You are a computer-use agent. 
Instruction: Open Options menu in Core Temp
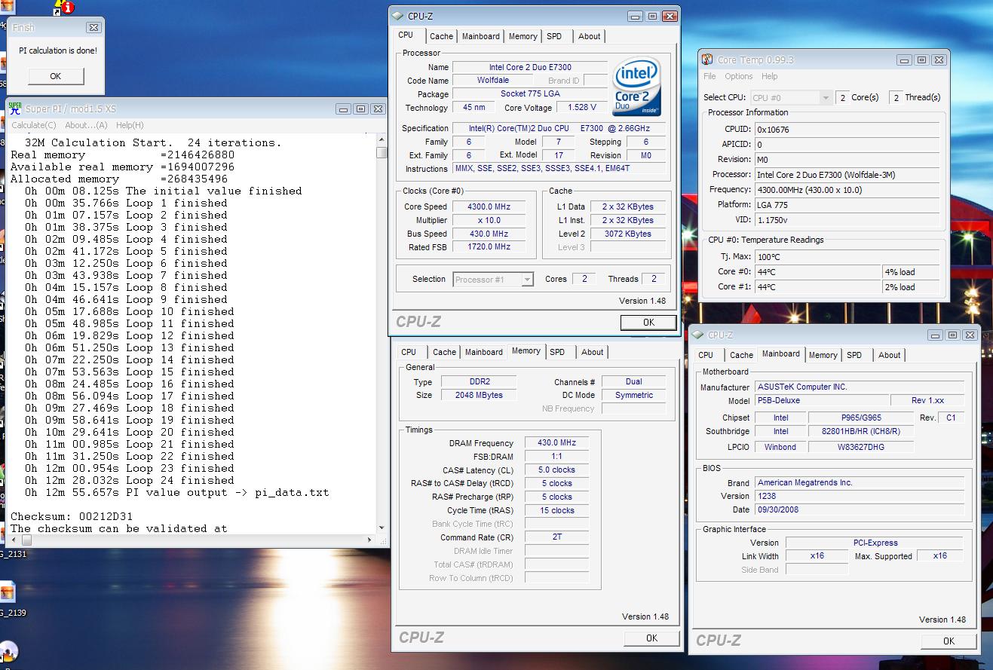[739, 76]
